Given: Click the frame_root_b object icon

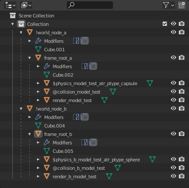Looking at the screenshot, I should pos(38,134).
